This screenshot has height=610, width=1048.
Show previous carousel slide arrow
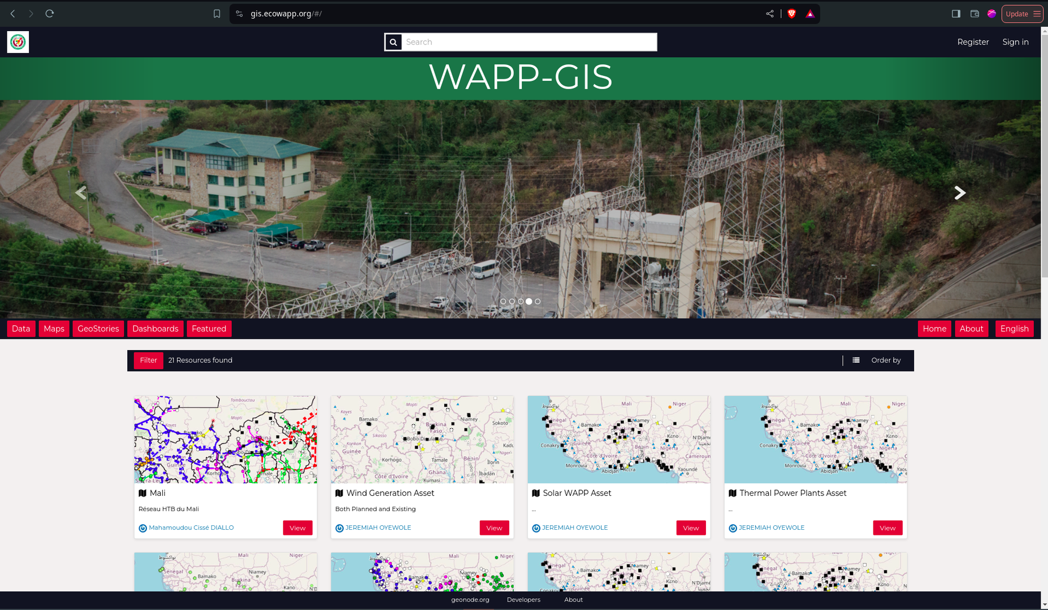coord(81,193)
